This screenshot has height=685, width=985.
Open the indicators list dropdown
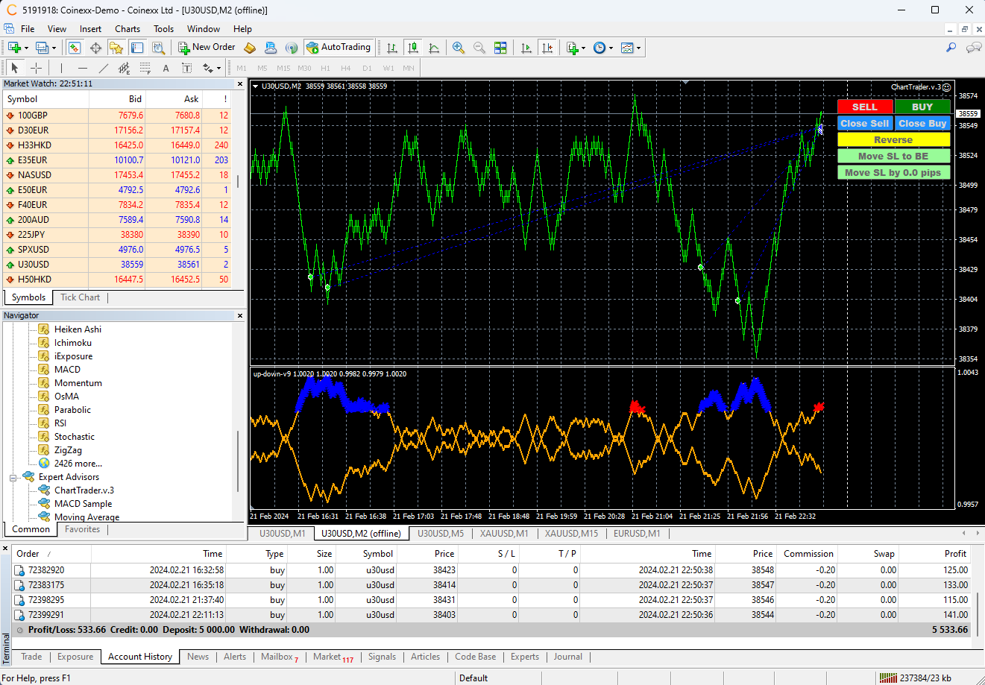[576, 48]
